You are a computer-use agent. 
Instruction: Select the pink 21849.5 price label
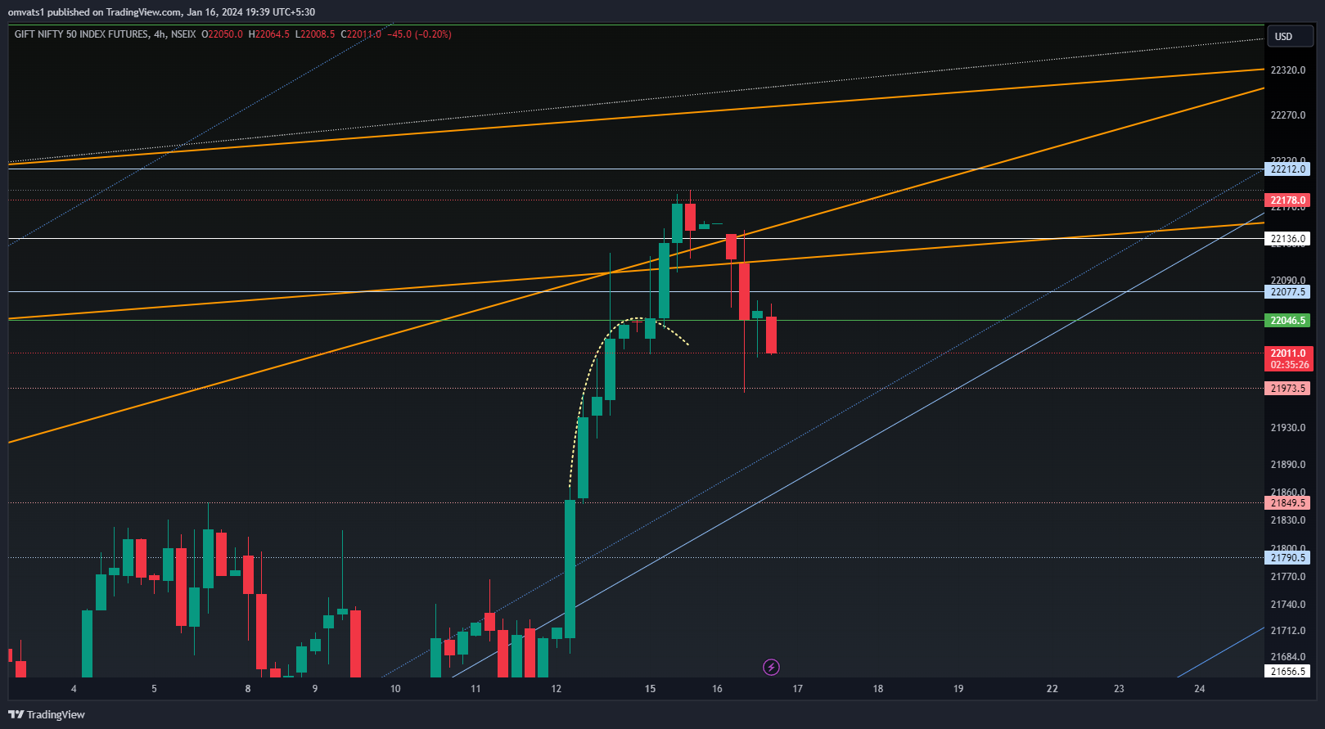(x=1287, y=503)
